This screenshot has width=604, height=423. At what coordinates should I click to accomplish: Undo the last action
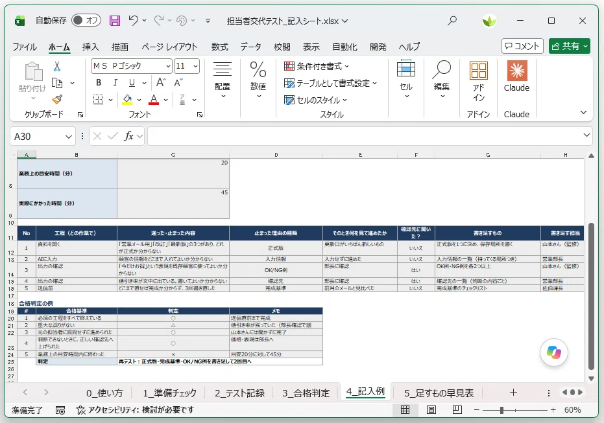coord(133,20)
